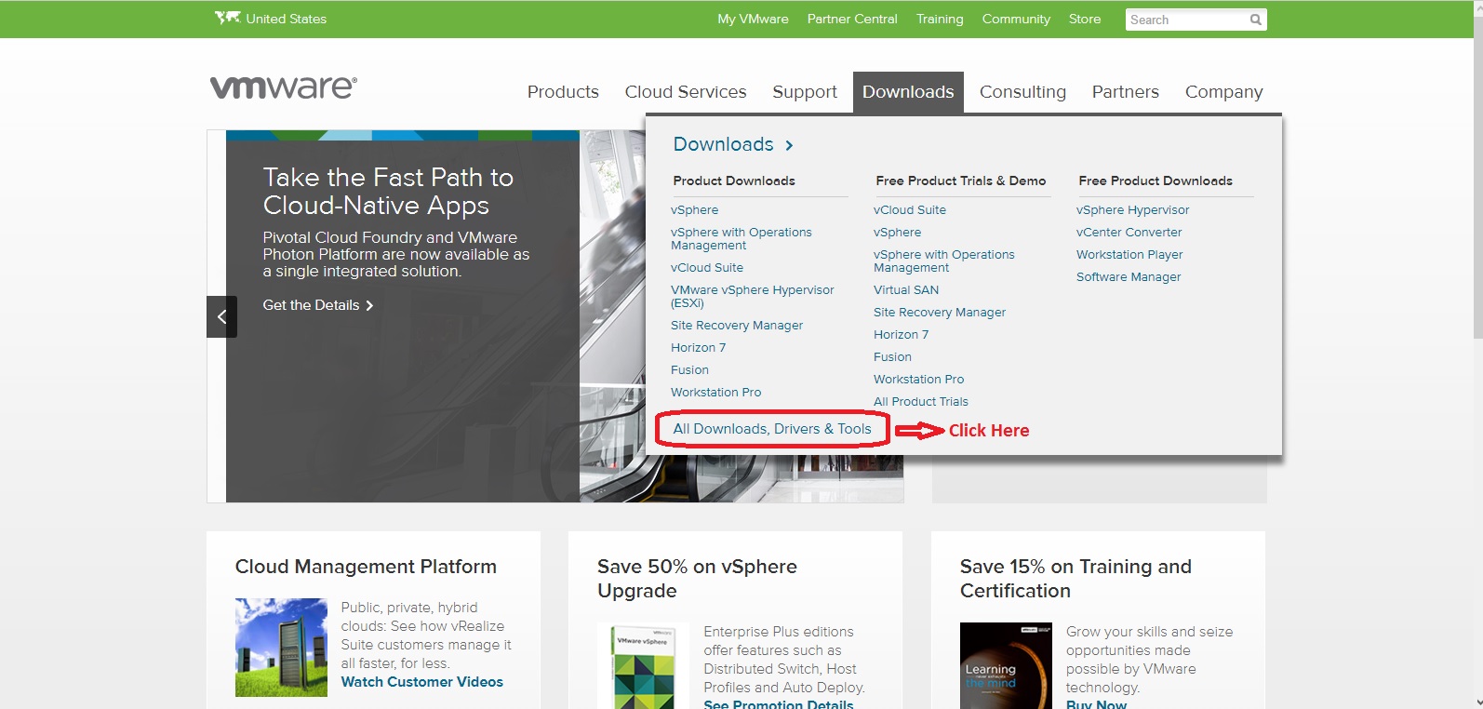Click the scrollbar down arrow
This screenshot has height=709, width=1483.
pos(1478,702)
